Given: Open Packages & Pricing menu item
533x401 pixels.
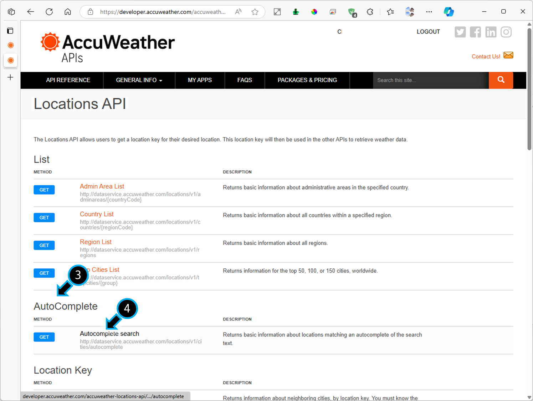Looking at the screenshot, I should [x=307, y=80].
